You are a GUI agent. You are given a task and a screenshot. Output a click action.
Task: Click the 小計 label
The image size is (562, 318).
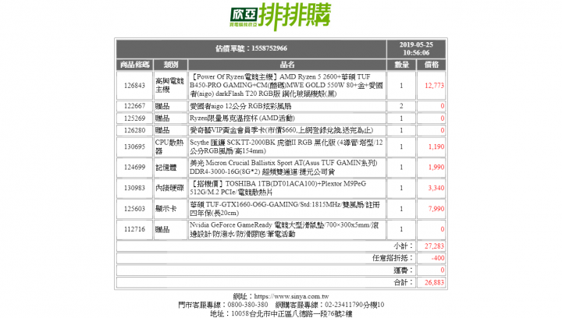pos(404,246)
